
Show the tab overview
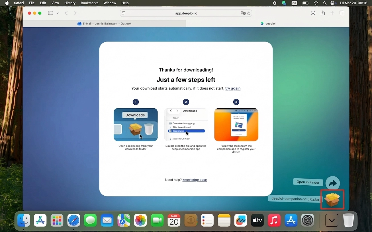[x=342, y=13]
